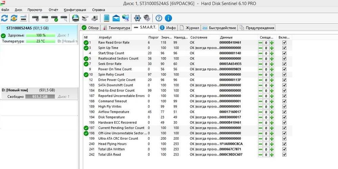This screenshot has width=338, height=169.
Task: Click the disk icon with gear badge
Action: tap(35, 18)
